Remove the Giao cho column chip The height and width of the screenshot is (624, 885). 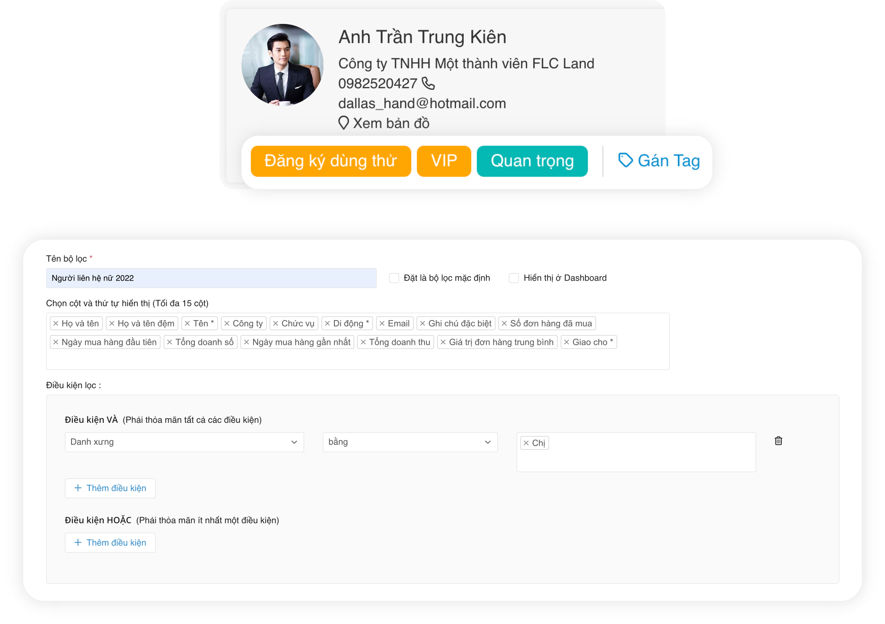point(566,342)
